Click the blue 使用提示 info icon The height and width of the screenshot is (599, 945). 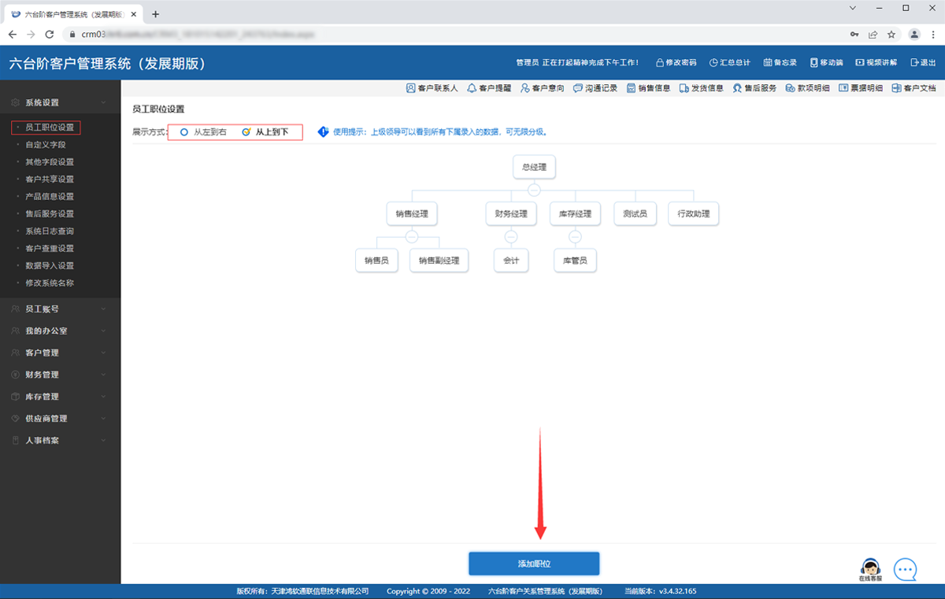(323, 132)
